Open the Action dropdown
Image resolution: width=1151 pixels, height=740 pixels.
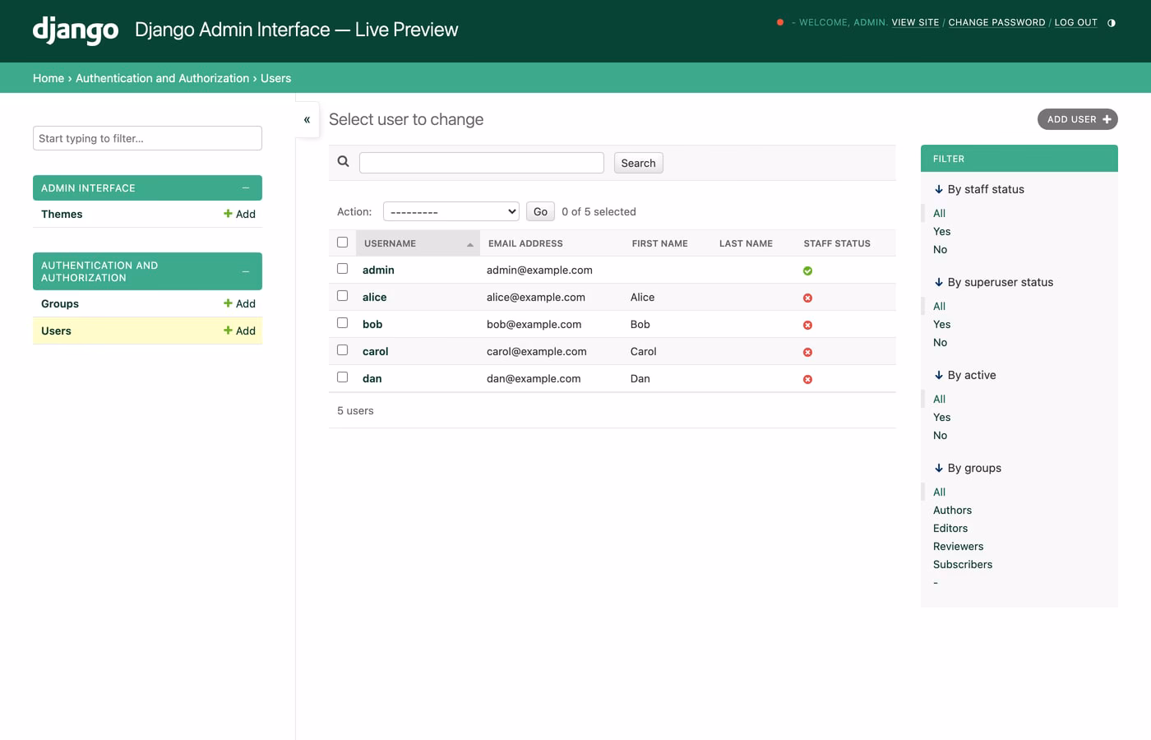click(451, 211)
